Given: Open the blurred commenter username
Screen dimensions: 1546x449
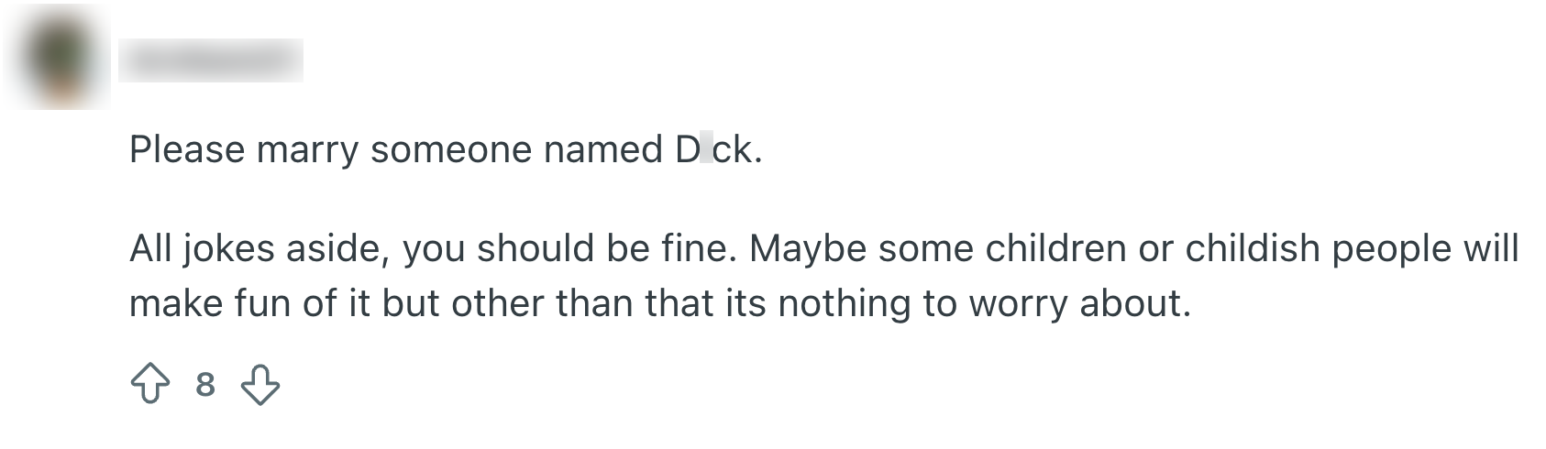Looking at the screenshot, I should [211, 60].
